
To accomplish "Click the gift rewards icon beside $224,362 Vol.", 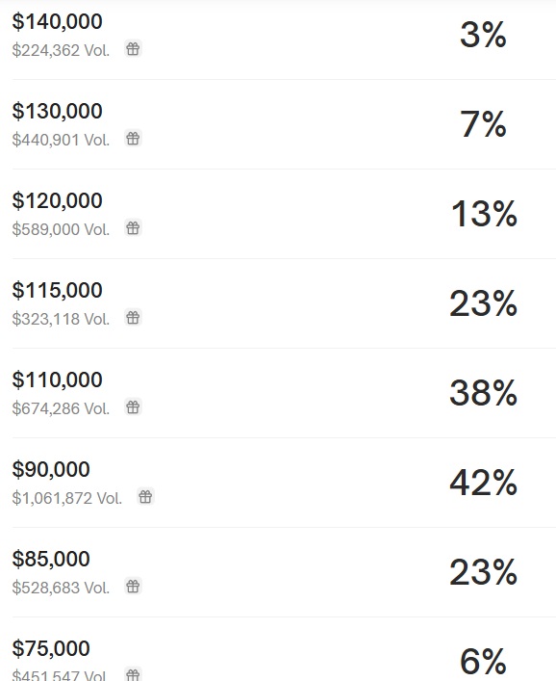I will 133,48.
